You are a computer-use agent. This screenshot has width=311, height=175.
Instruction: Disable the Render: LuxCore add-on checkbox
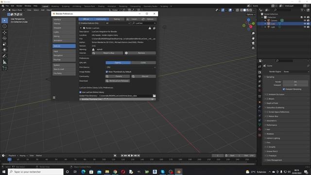pos(84,28)
